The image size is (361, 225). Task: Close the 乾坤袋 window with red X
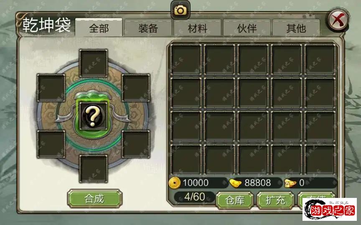(x=338, y=20)
